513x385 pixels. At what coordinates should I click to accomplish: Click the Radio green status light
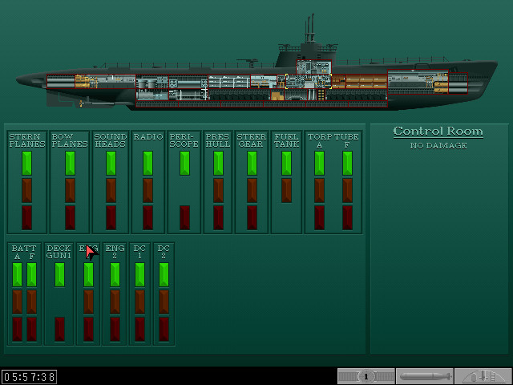[147, 163]
